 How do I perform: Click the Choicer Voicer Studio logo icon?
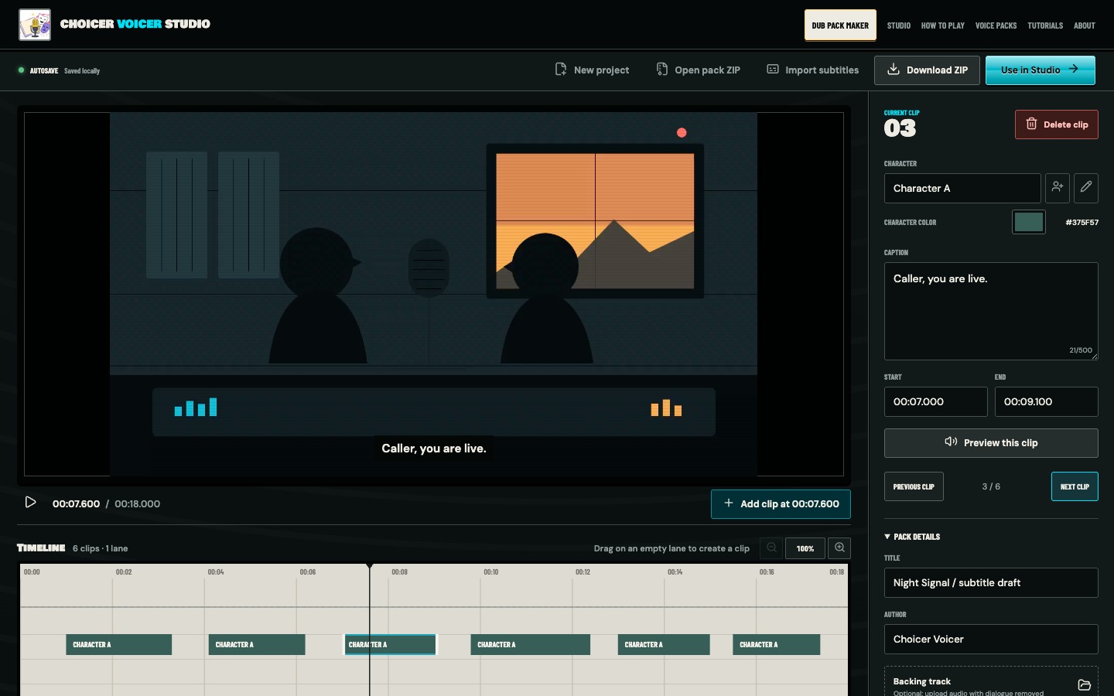coord(35,25)
